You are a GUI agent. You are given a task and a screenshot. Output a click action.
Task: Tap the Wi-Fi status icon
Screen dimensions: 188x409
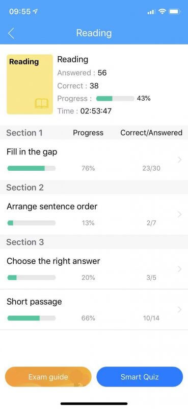pos(162,12)
